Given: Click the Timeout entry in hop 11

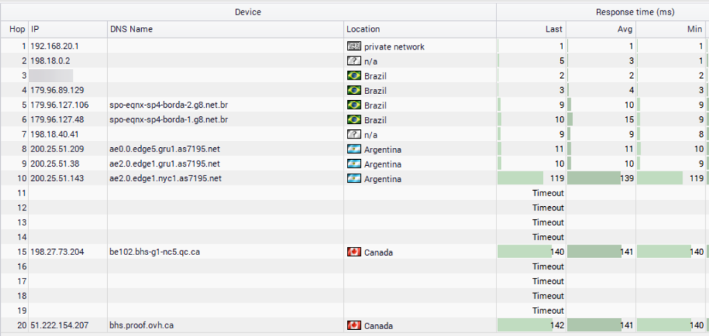Looking at the screenshot, I should point(548,193).
